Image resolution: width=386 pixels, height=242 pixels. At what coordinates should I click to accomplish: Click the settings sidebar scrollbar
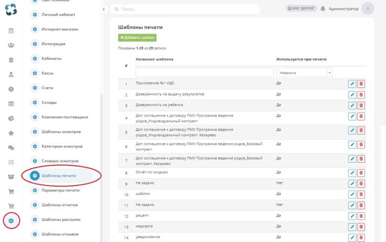coord(101,167)
